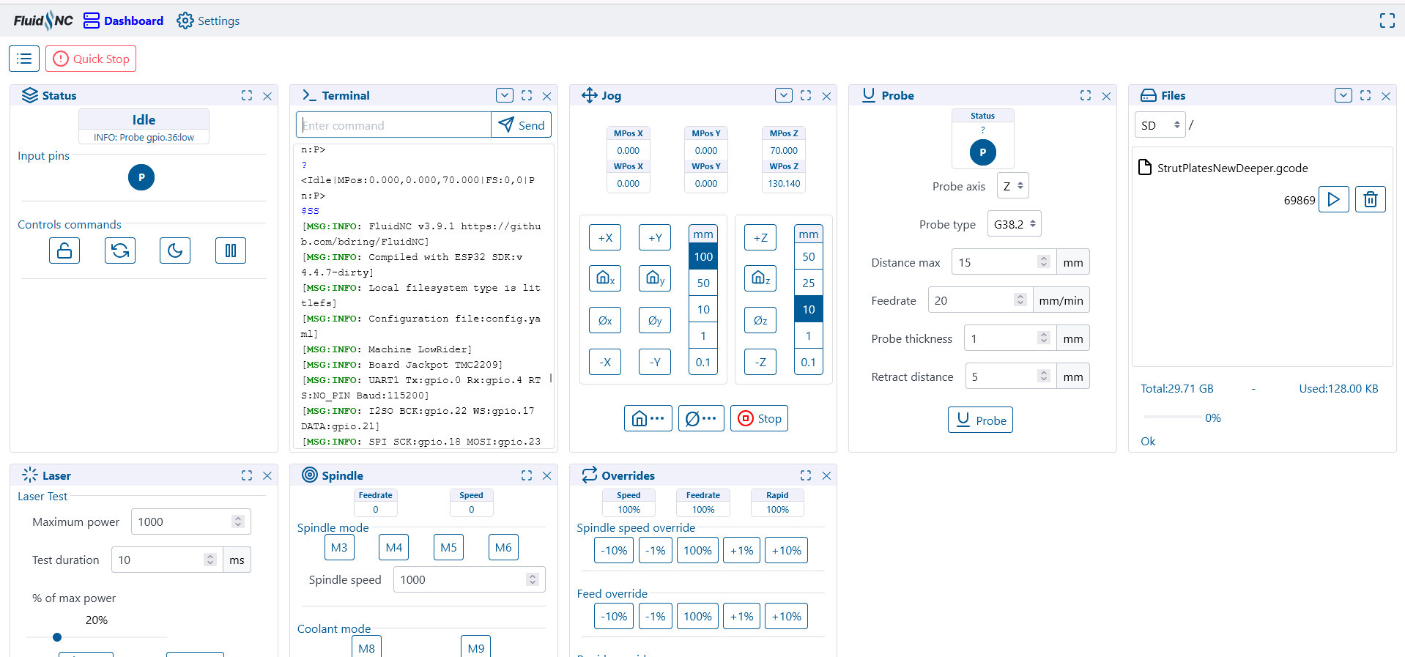Viewport: 1405px width, 657px height.
Task: Click the unlock controls command icon
Action: pos(64,250)
